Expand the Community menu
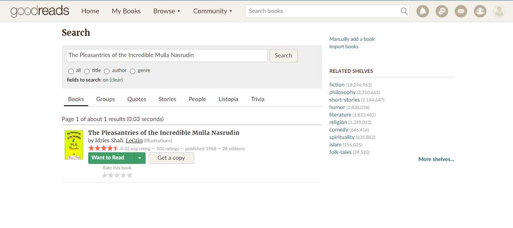513x228 pixels. (213, 11)
